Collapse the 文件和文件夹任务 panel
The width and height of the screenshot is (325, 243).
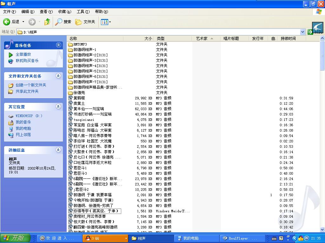point(58,76)
